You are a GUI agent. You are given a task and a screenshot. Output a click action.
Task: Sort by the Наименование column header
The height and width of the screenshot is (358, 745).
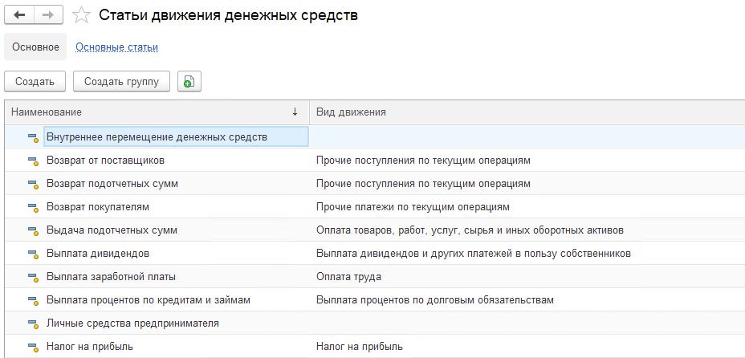153,112
